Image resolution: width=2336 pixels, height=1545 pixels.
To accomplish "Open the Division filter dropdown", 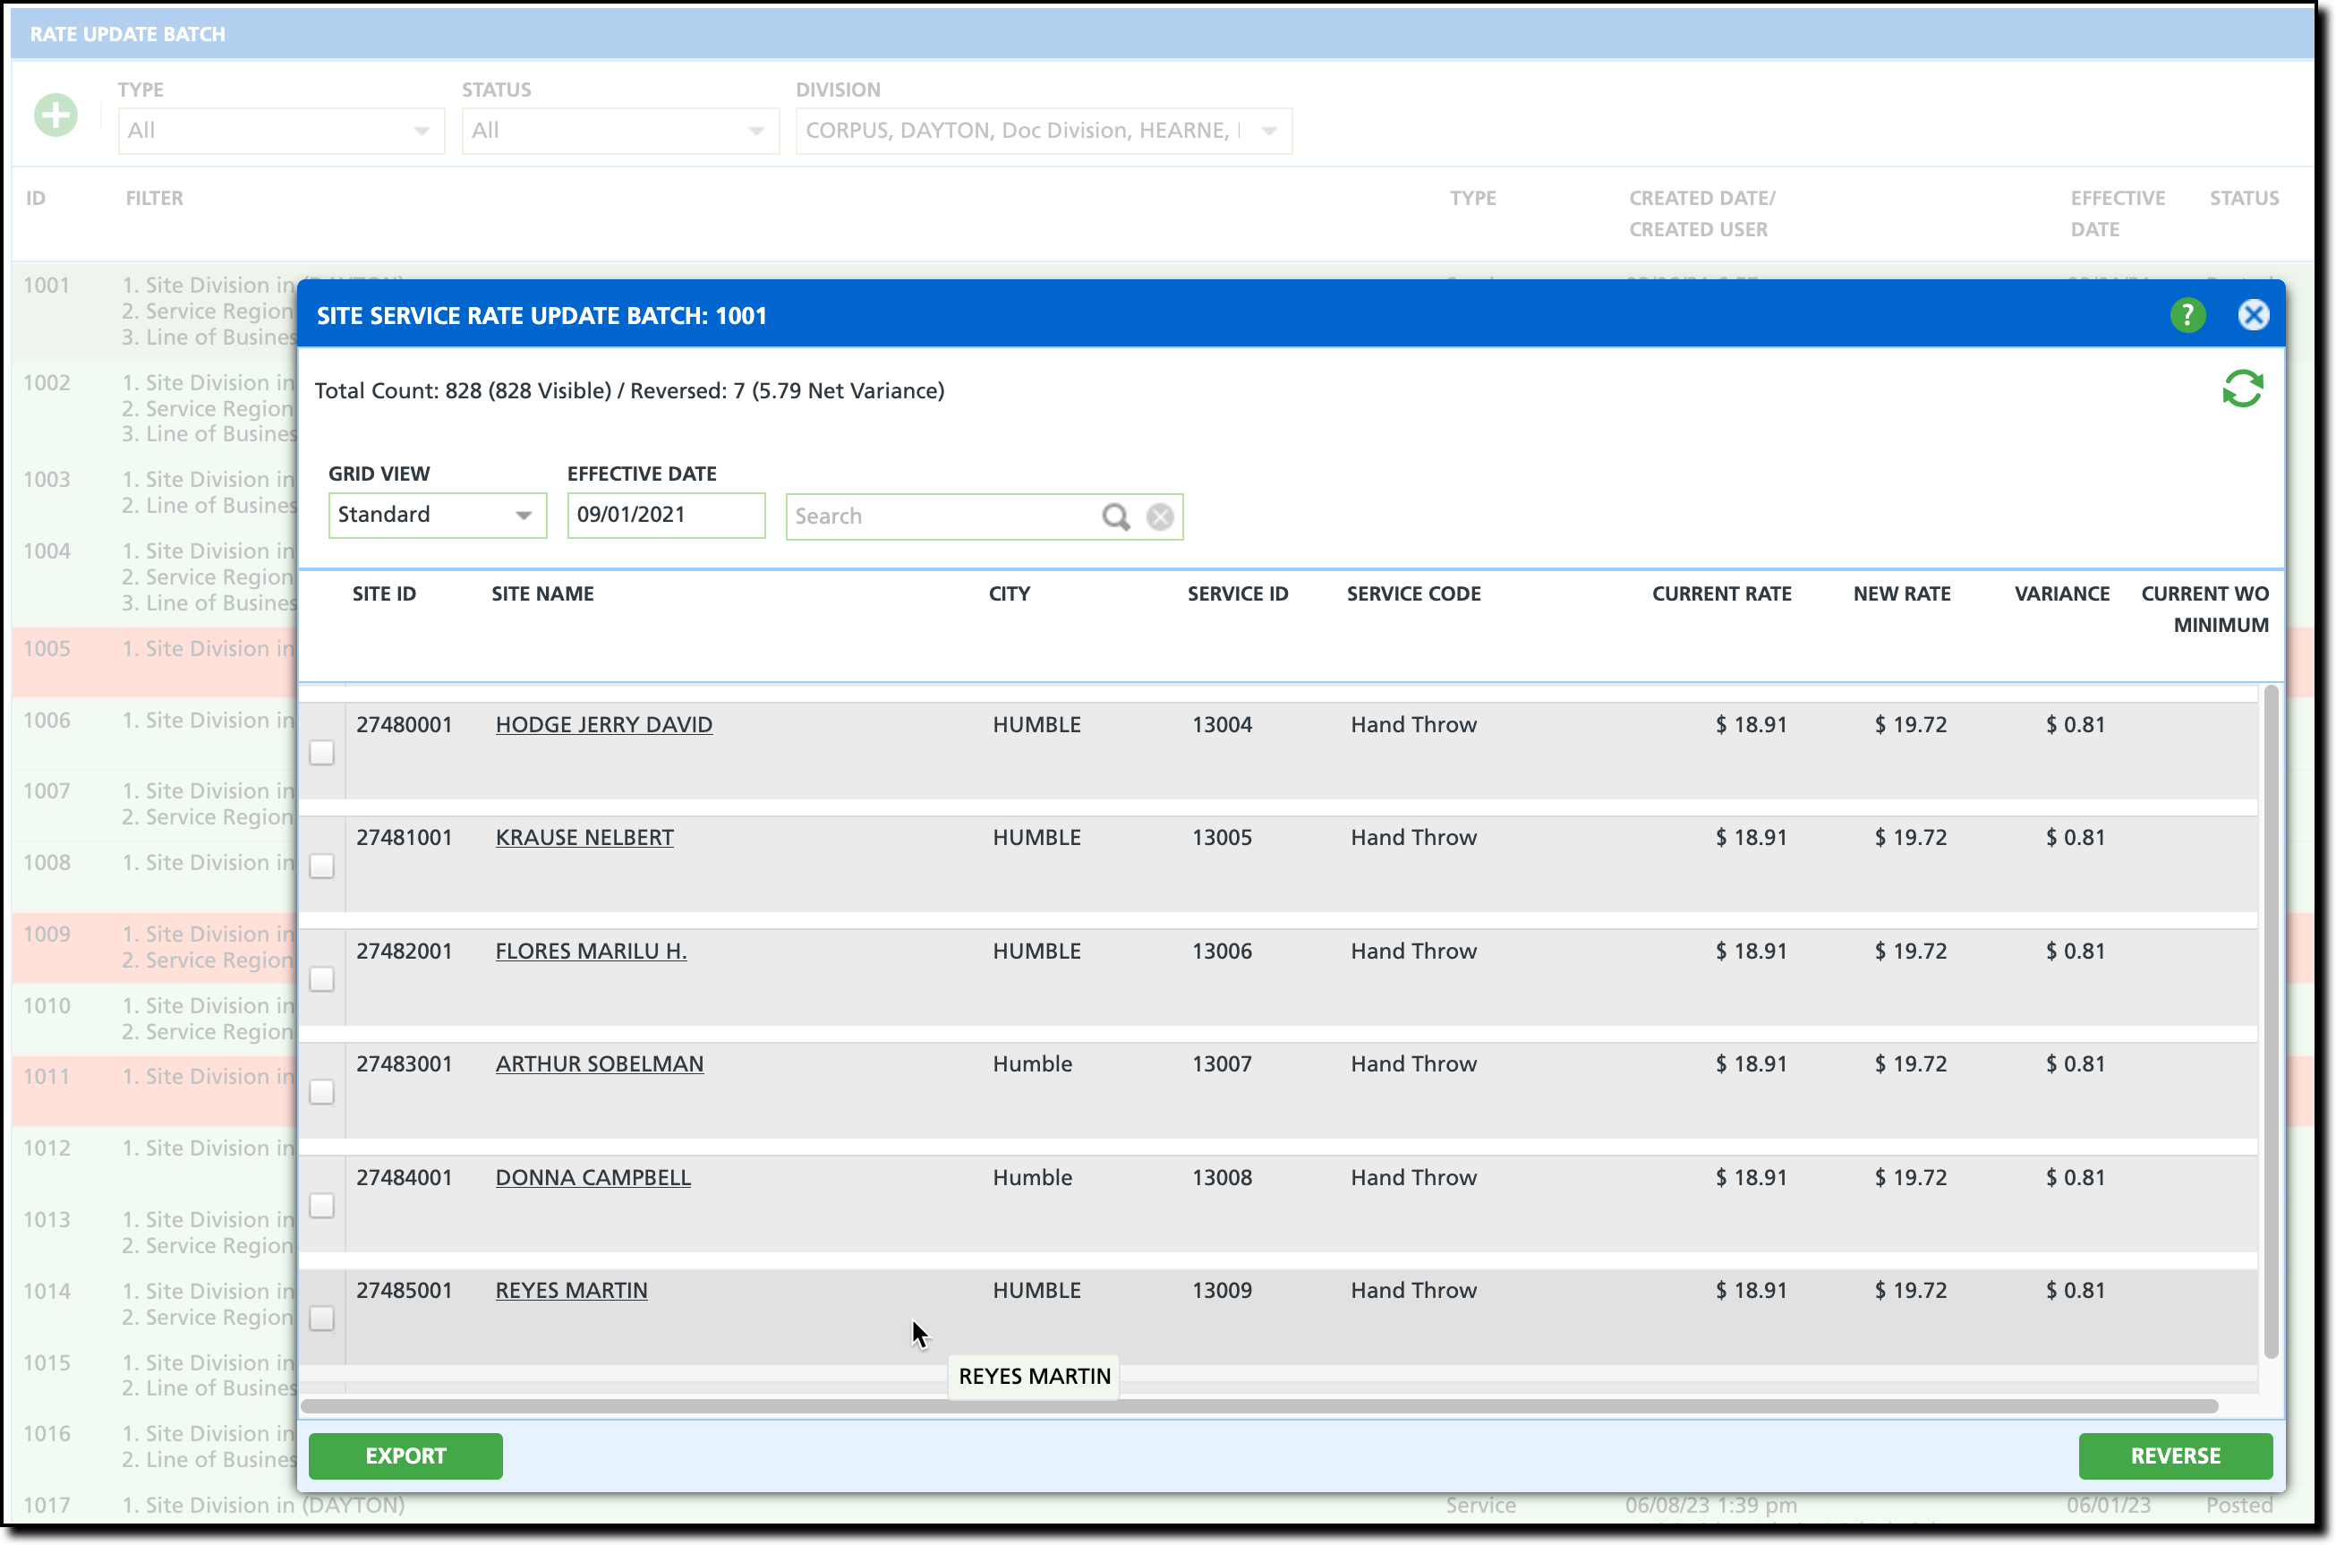I will click(x=1043, y=131).
